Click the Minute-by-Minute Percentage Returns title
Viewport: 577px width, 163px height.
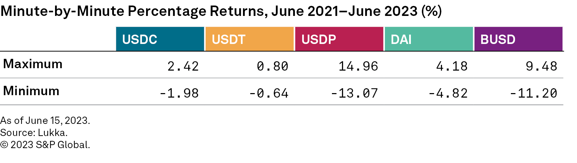tap(221, 11)
